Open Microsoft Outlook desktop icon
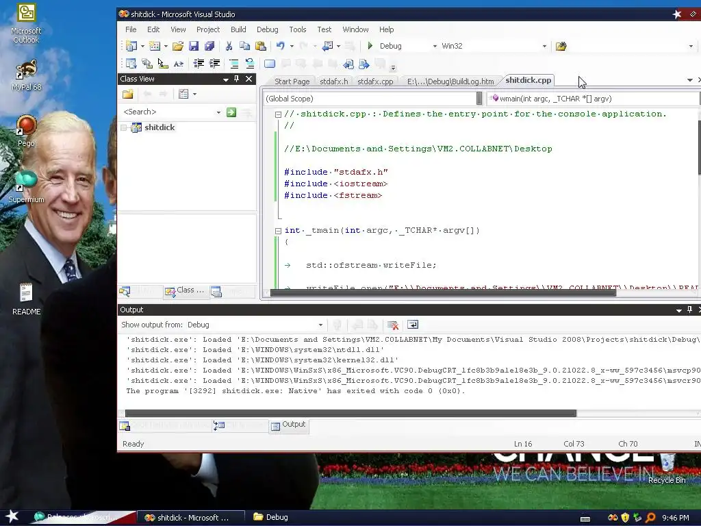This screenshot has height=526, width=701. (26, 23)
